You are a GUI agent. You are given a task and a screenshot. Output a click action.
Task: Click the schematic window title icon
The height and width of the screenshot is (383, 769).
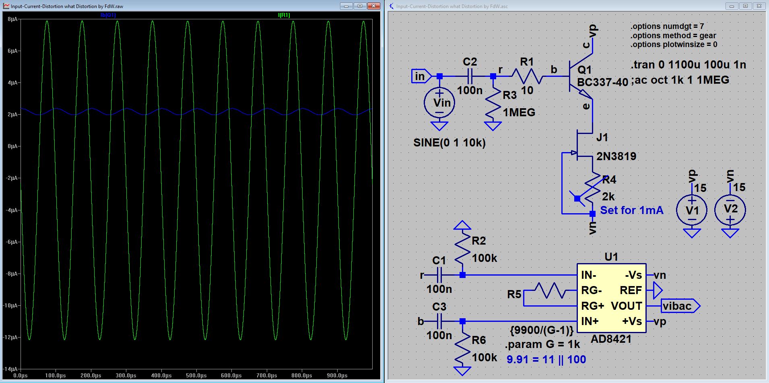392,6
